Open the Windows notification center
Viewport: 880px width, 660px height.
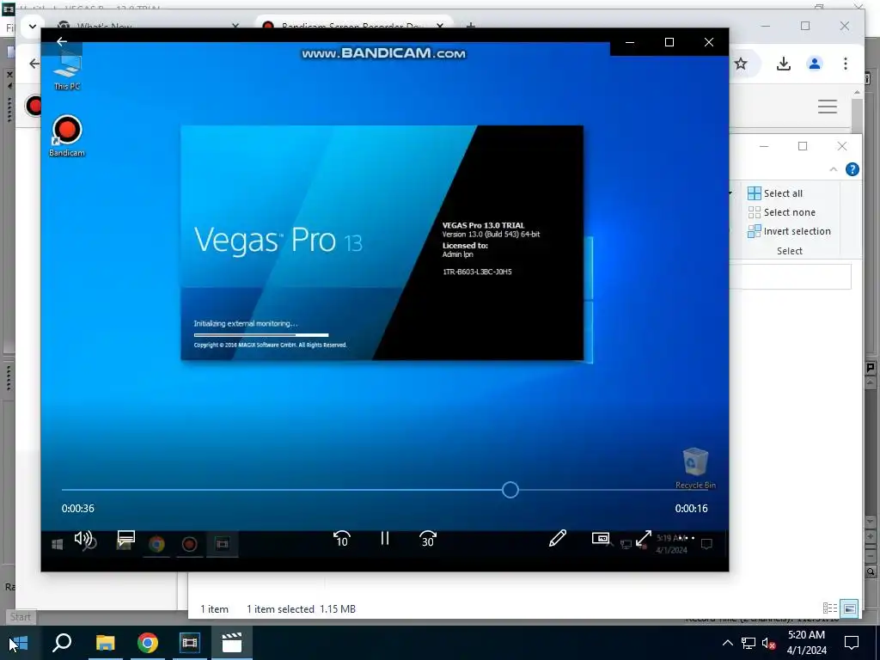click(x=852, y=643)
